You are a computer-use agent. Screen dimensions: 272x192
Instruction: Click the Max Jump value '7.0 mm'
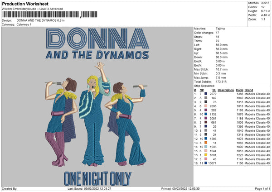tap(221, 77)
